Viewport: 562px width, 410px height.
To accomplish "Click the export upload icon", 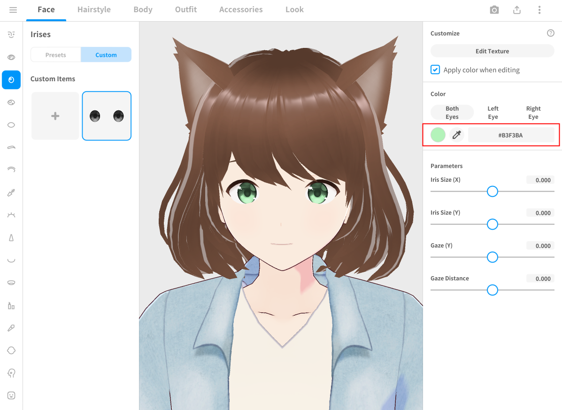I will [517, 10].
